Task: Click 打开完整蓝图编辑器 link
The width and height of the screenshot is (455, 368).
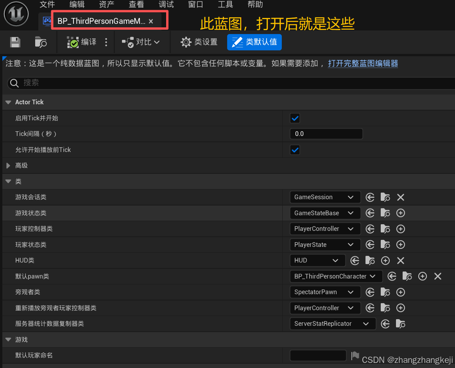Action: pyautogui.click(x=363, y=63)
